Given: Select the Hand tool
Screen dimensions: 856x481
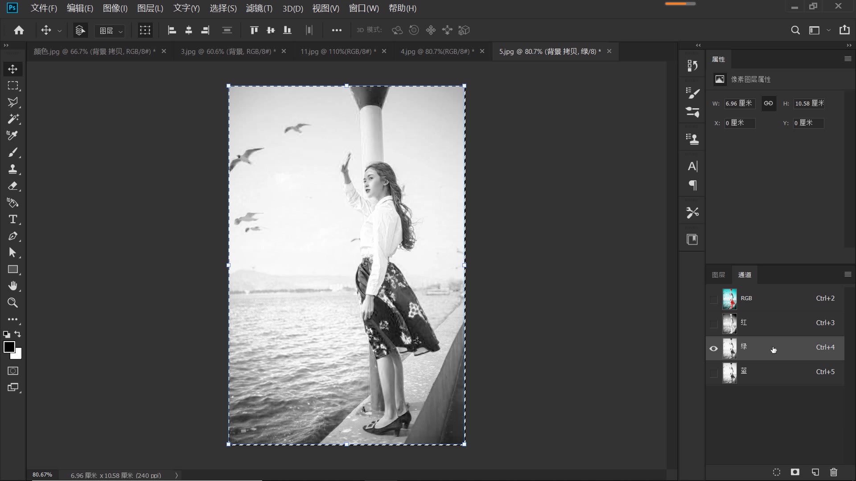Looking at the screenshot, I should [x=12, y=286].
